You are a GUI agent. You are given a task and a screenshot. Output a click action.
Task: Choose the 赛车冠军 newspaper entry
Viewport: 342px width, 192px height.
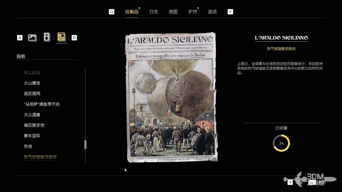pos(32,136)
